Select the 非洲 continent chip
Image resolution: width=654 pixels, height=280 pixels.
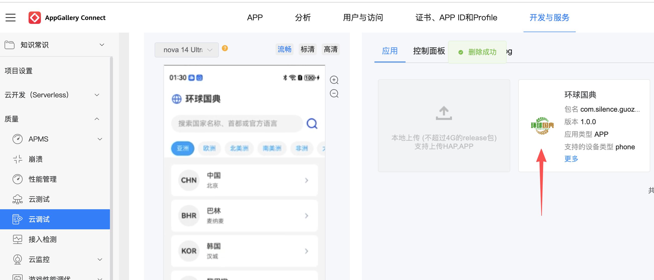point(302,148)
